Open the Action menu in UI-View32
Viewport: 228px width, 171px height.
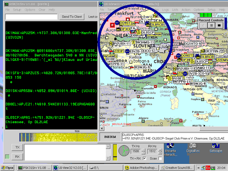pos(186,10)
